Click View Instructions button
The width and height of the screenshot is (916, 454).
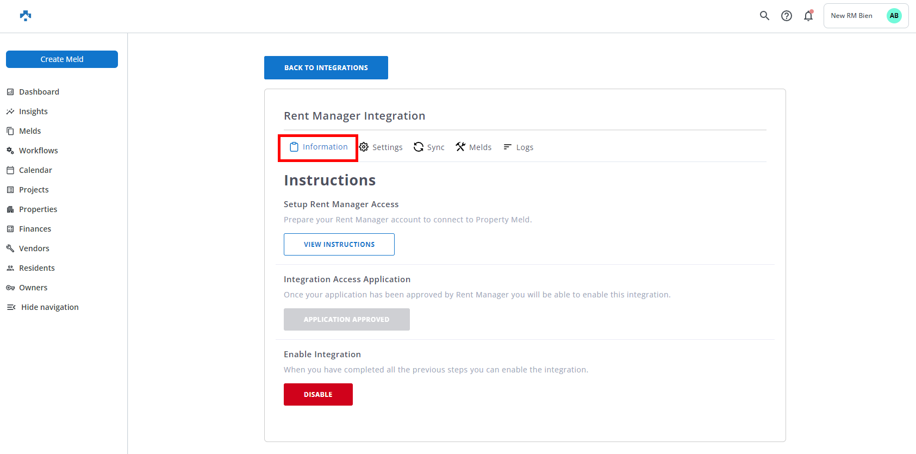click(x=339, y=245)
